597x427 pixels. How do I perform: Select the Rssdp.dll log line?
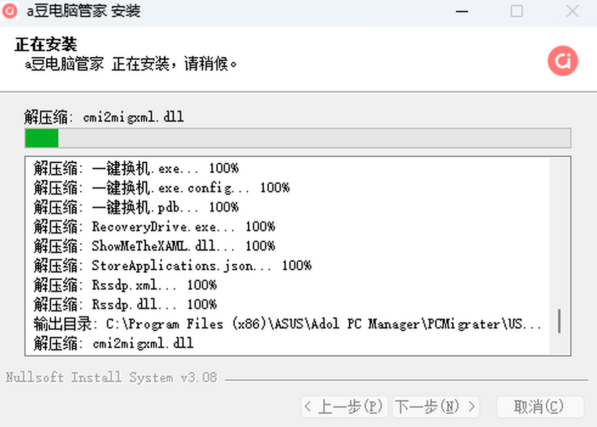coord(125,304)
